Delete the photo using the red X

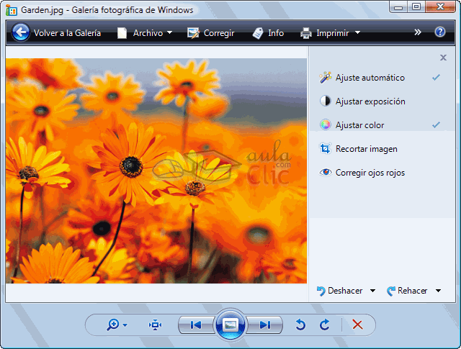357,325
